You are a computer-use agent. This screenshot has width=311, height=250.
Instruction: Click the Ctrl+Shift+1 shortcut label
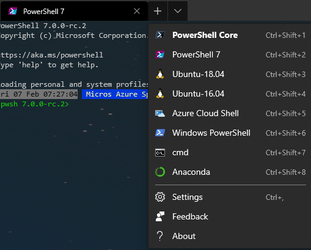pos(285,35)
